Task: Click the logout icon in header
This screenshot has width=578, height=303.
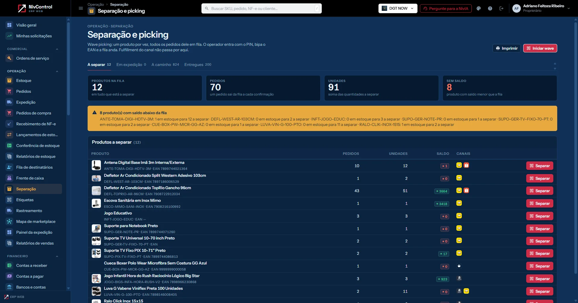Action: click(x=502, y=8)
